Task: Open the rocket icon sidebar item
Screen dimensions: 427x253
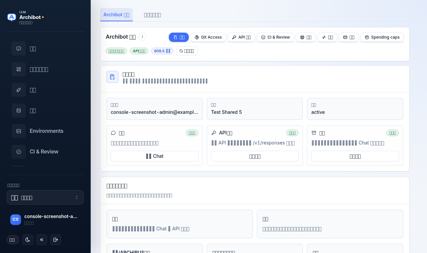Action: [19, 90]
